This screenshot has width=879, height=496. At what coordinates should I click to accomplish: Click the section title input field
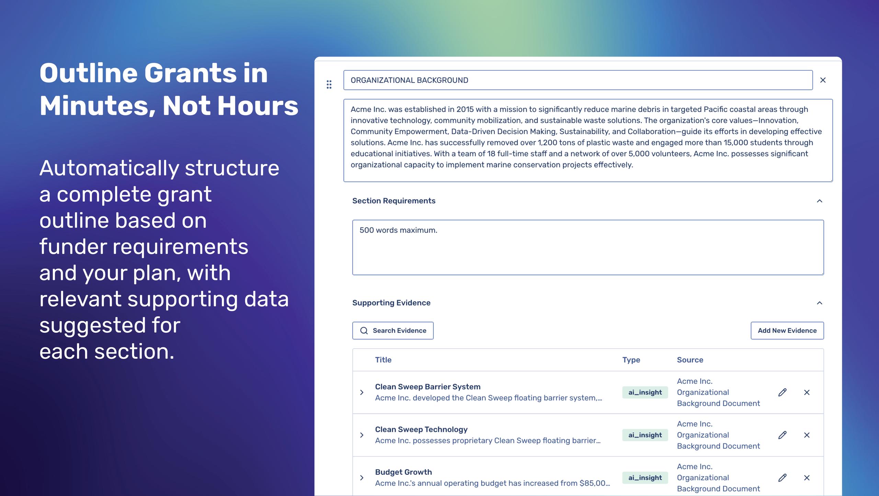578,80
